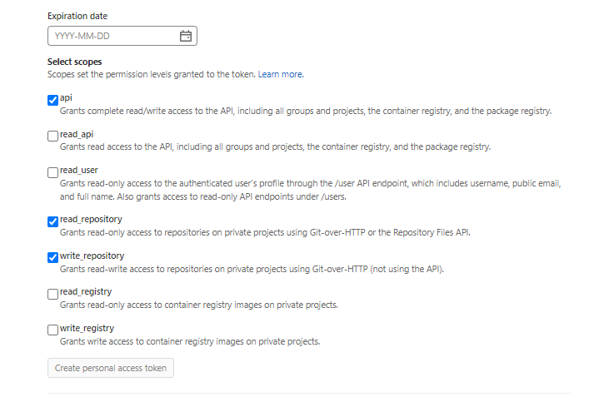Image resolution: width=589 pixels, height=402 pixels.
Task: Click the 'read_repository' scope label text
Action: pos(92,220)
